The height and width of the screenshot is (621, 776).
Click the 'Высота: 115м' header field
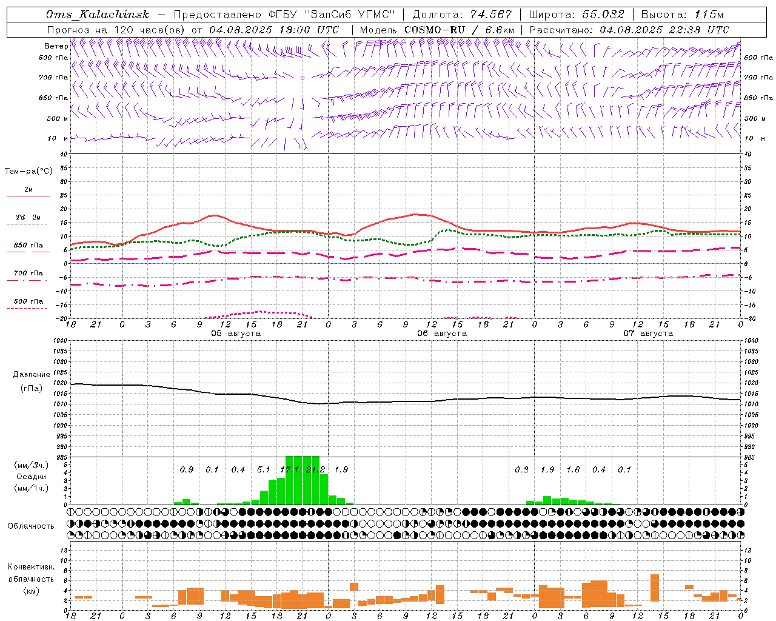(682, 15)
